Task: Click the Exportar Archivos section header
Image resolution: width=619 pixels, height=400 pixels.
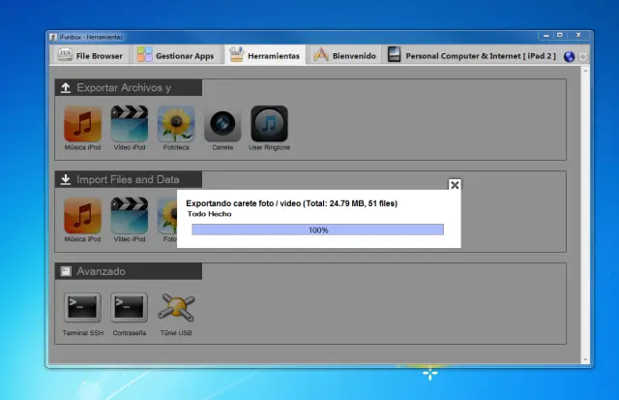Action: pos(128,88)
